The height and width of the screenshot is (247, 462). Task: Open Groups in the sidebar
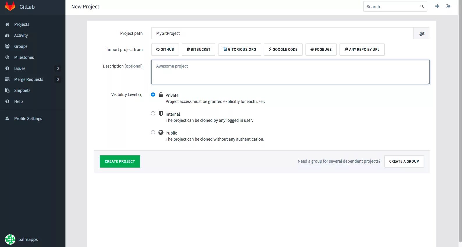(33, 46)
